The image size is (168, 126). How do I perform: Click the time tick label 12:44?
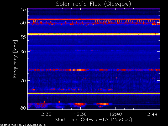pyautogui.click(x=151, y=114)
